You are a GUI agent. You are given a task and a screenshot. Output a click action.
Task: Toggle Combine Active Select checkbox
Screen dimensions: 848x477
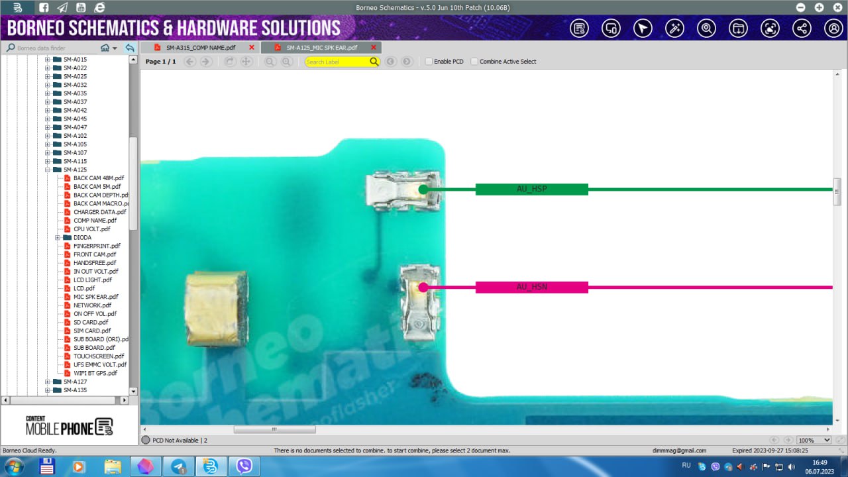pyautogui.click(x=474, y=62)
